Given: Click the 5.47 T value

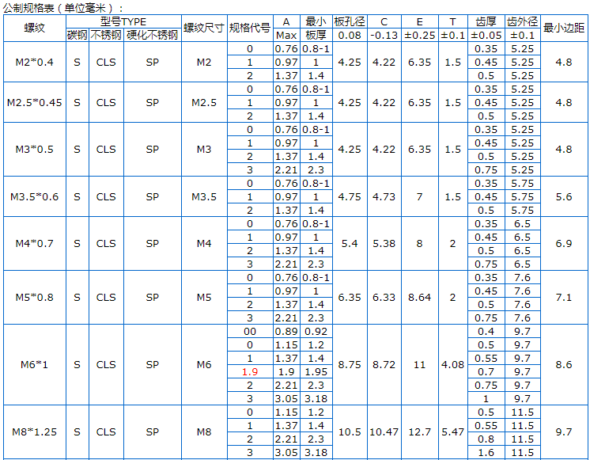Looking at the screenshot, I should [x=452, y=432].
